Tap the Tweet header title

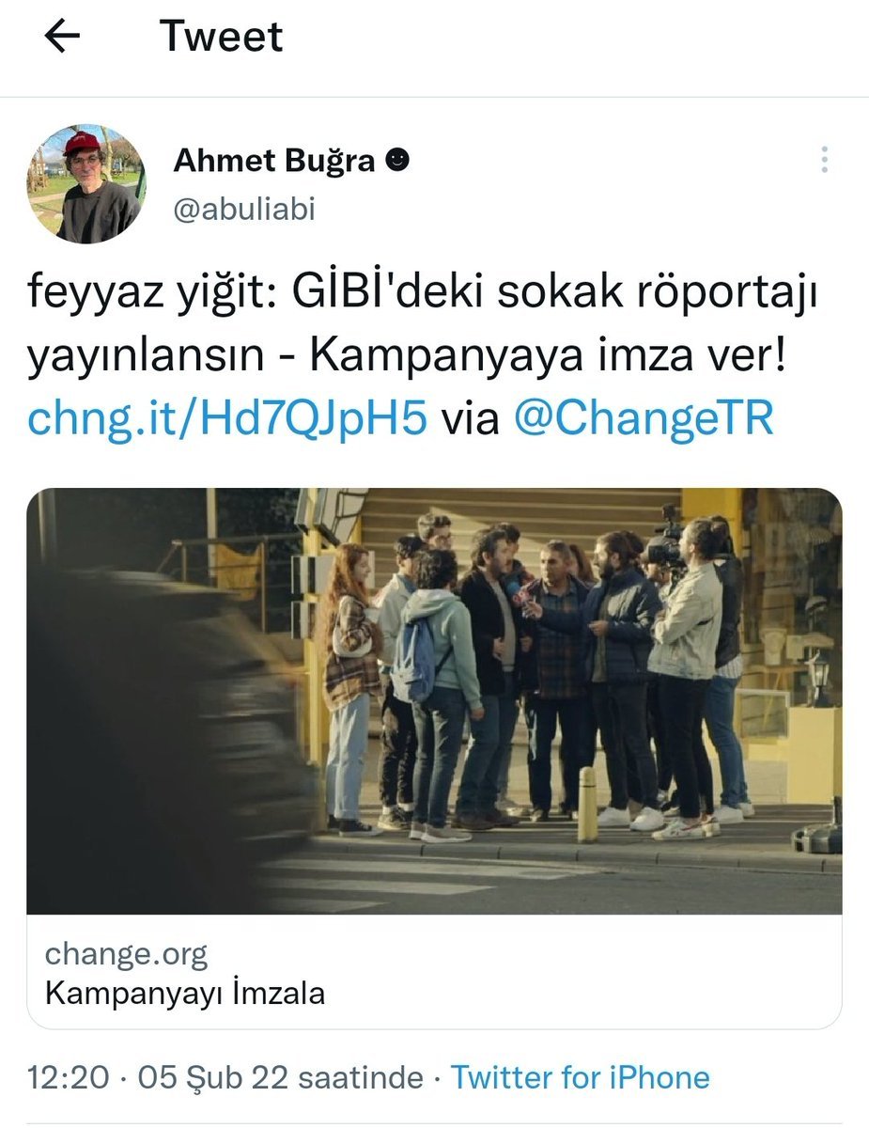pyautogui.click(x=221, y=37)
